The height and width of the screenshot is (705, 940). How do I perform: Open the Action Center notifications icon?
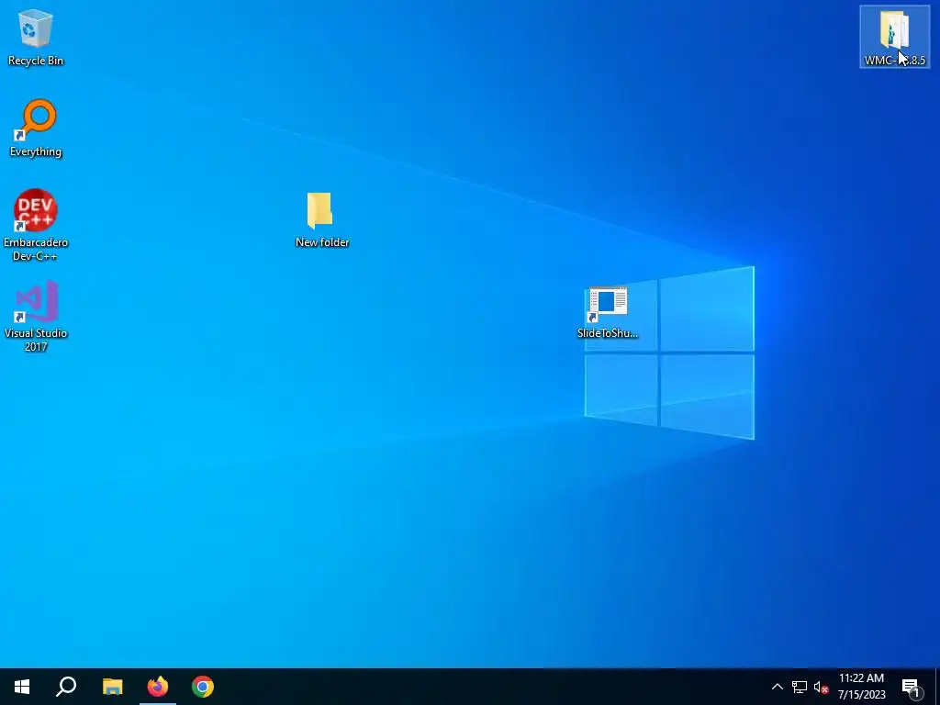tap(912, 687)
